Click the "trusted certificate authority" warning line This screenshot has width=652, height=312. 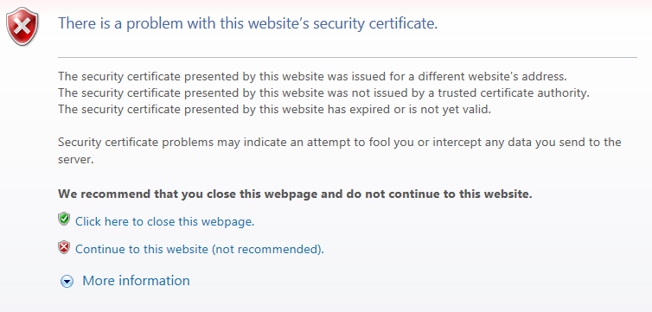[x=324, y=93]
